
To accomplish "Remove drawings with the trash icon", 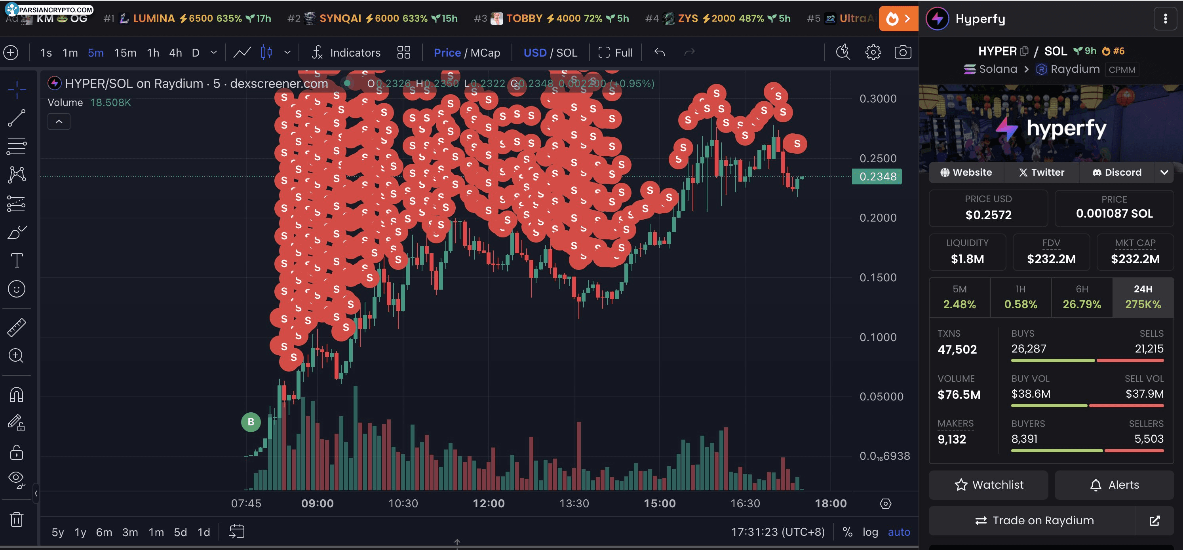I will 17,520.
